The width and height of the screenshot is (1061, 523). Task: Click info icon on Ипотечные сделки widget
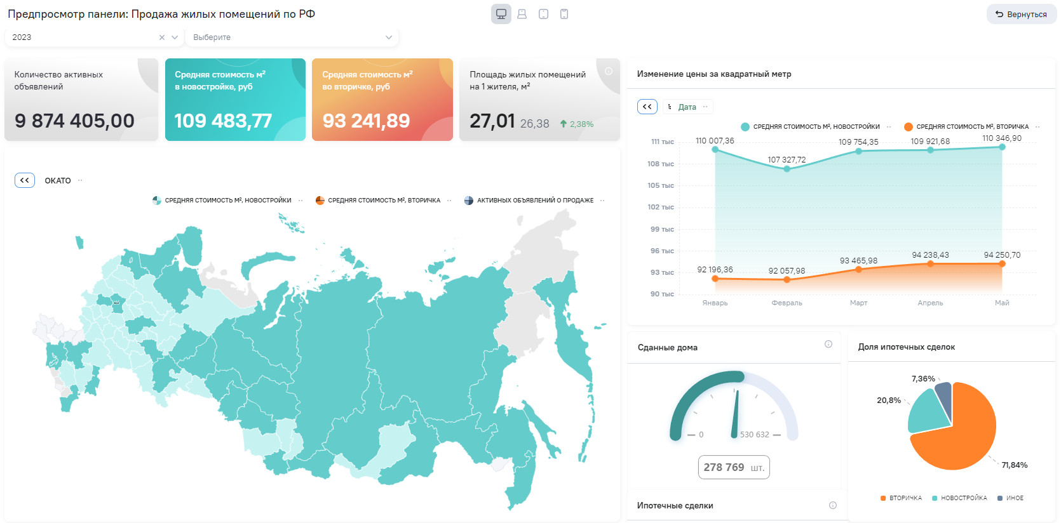tap(833, 505)
